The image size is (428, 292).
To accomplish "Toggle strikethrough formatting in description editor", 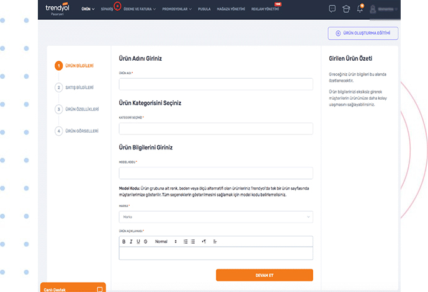I will pos(146,242).
